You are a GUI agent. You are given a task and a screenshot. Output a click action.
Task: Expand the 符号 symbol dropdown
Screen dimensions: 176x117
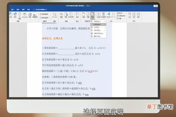134,19
